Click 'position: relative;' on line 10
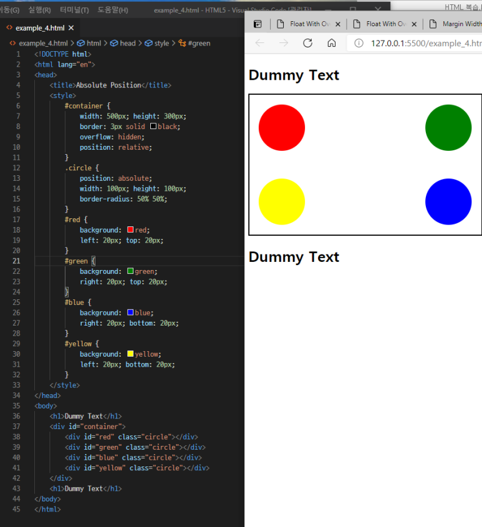 [115, 147]
